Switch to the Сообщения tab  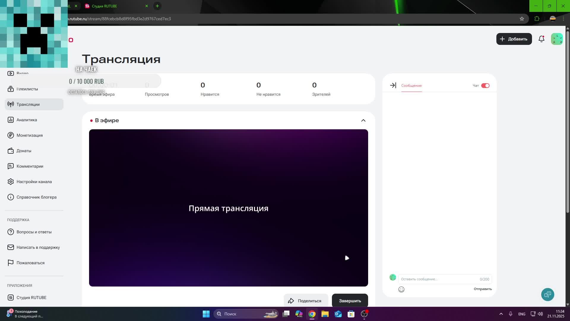[411, 86]
